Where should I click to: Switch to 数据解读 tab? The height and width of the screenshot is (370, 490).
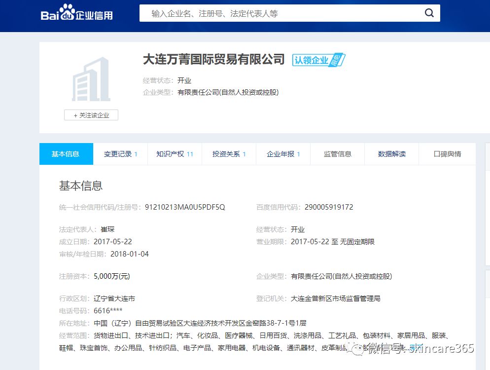391,154
